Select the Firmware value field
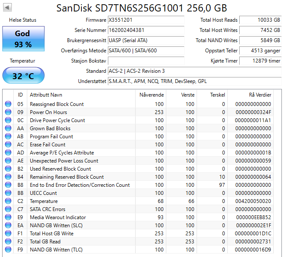Screen dimensions: 284x257 146,20
